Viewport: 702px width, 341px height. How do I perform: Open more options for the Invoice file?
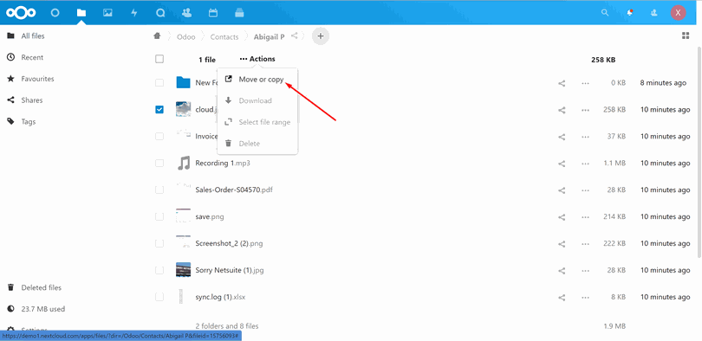[585, 137]
